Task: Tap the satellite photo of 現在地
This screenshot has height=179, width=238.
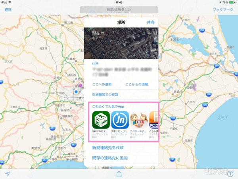Action: click(121, 43)
